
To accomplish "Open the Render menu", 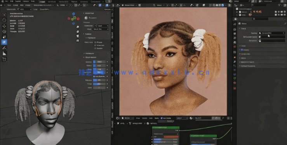I will [x=18, y=2].
